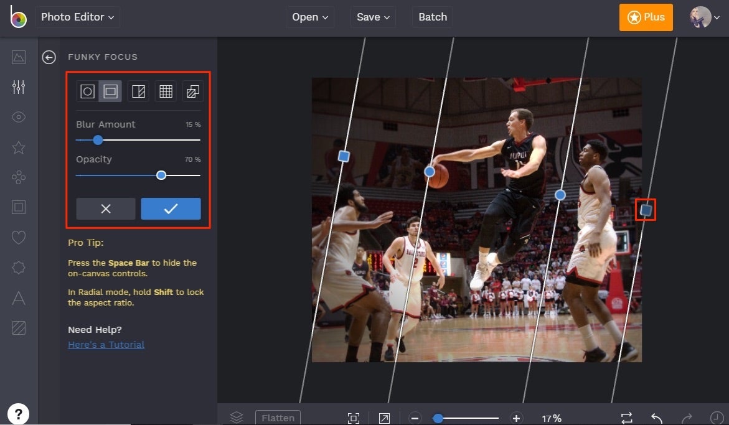Screen dimensions: 729x425
Task: Open the Edit panel in the sidebar
Action: tap(19, 87)
